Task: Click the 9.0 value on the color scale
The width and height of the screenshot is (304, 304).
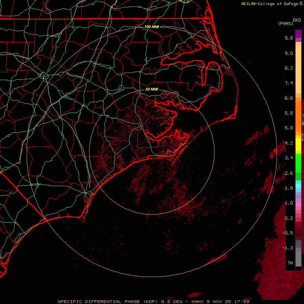Action: tap(289, 53)
